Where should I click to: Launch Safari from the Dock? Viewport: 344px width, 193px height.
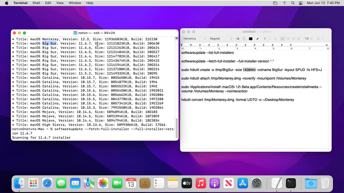(x=47, y=183)
